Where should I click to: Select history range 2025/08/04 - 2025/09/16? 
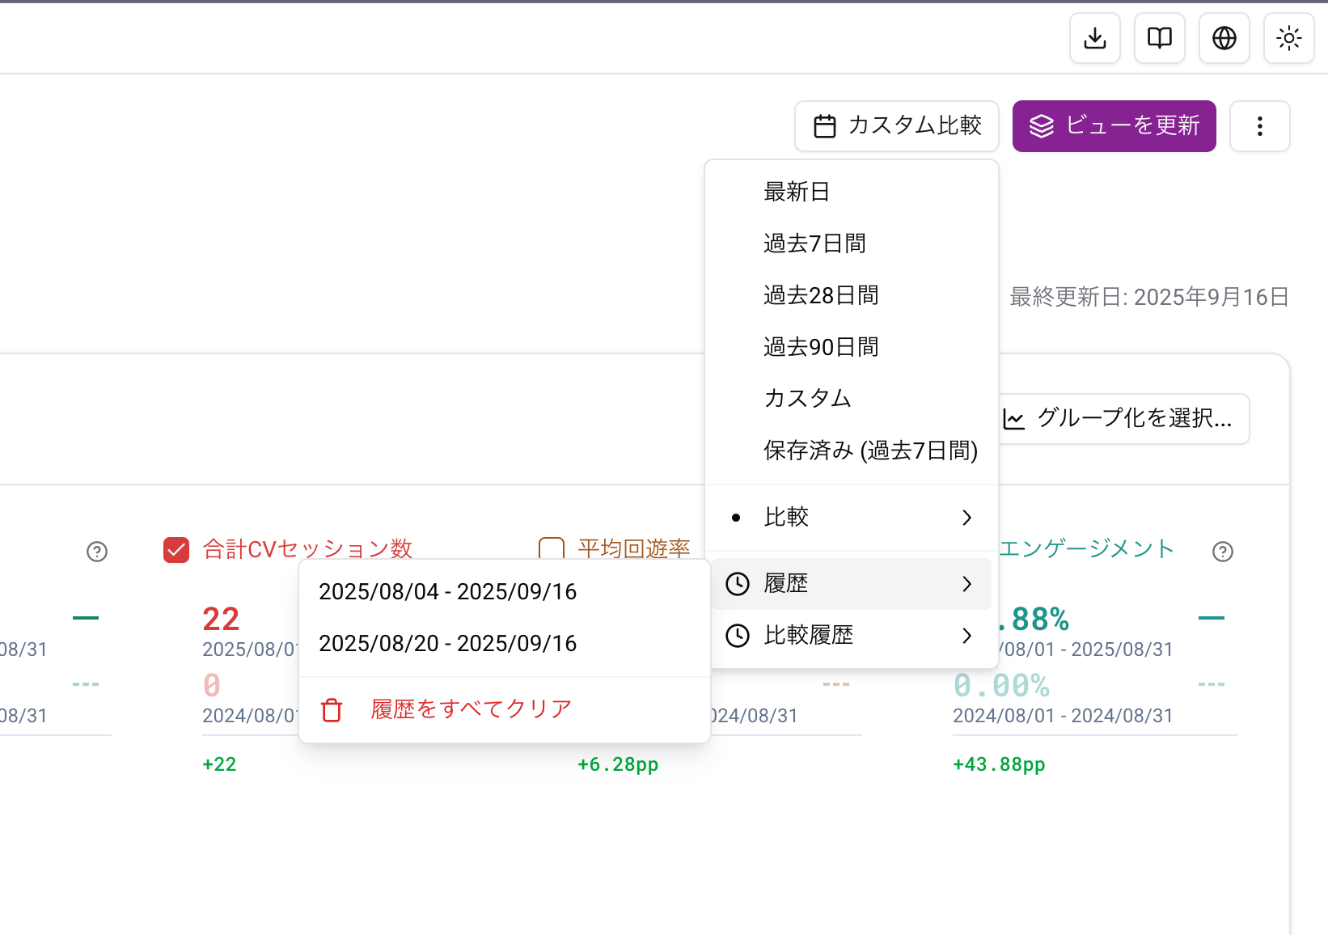tap(448, 591)
